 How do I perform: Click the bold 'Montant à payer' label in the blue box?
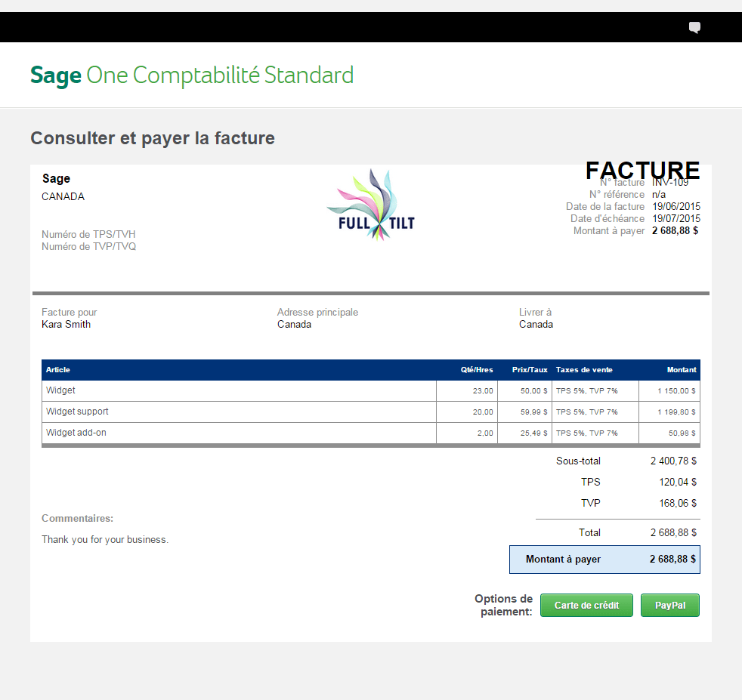pos(563,560)
